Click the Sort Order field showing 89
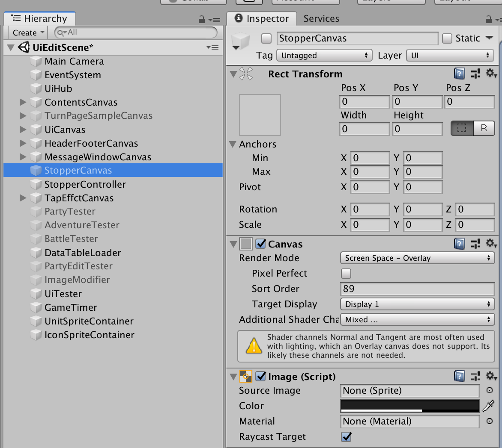This screenshot has height=448, width=502. [418, 289]
